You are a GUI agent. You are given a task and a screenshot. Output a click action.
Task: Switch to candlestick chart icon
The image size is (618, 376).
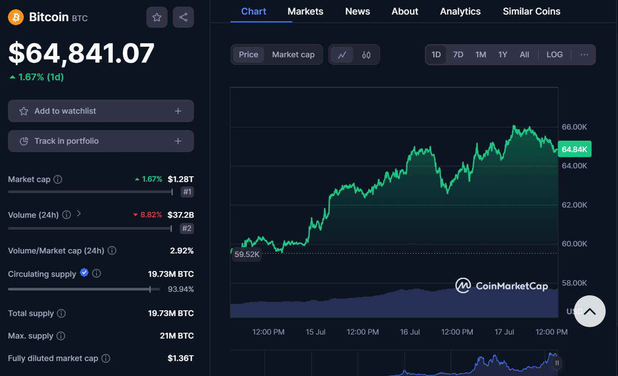[366, 55]
